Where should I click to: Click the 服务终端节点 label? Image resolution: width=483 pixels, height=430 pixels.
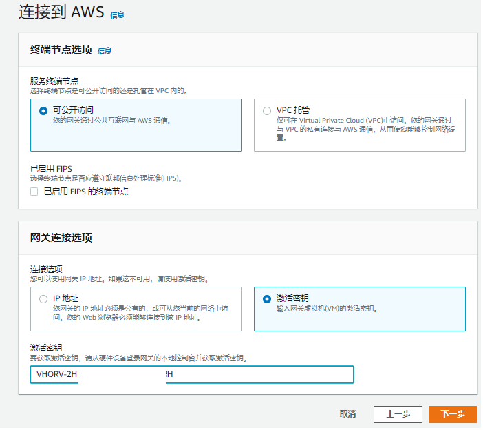54,81
